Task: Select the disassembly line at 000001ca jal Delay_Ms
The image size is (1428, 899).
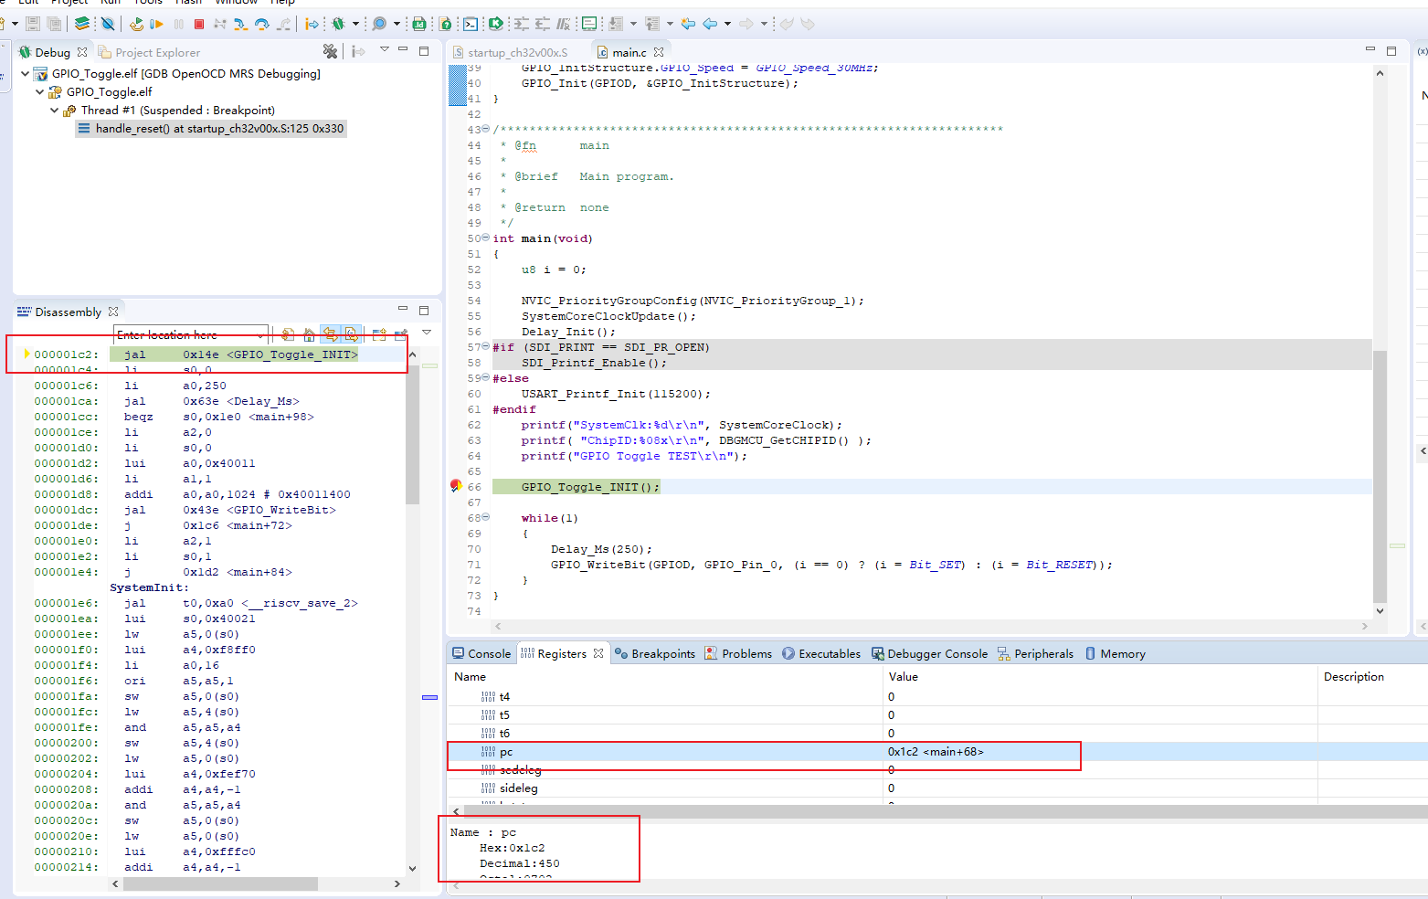Action: point(217,401)
